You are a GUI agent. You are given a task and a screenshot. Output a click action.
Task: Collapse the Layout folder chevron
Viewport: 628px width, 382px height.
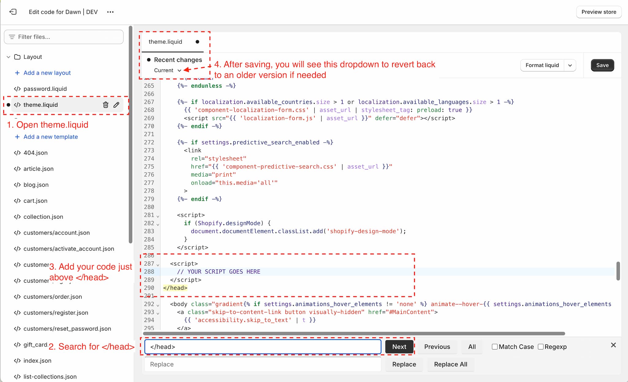(x=9, y=57)
